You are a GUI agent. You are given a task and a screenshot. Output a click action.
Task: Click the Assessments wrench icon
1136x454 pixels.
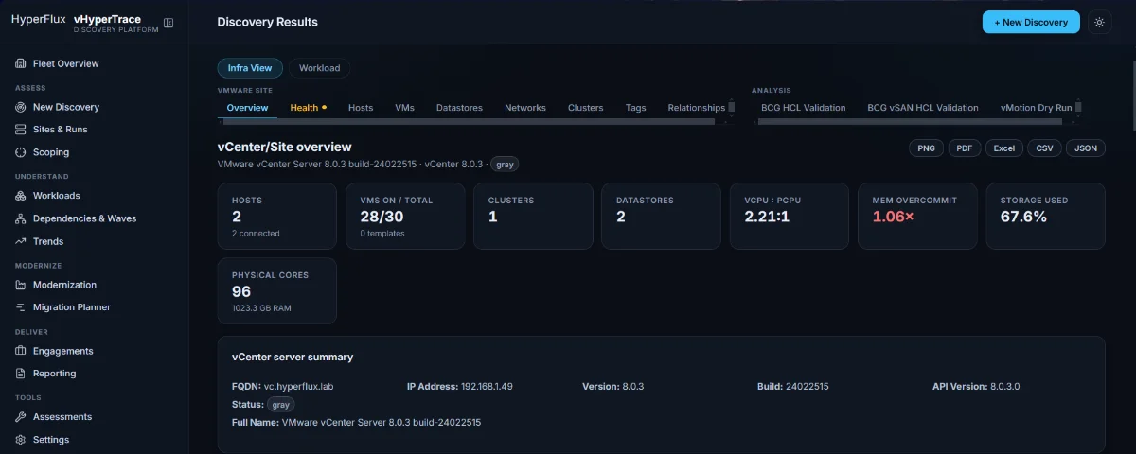(x=21, y=417)
